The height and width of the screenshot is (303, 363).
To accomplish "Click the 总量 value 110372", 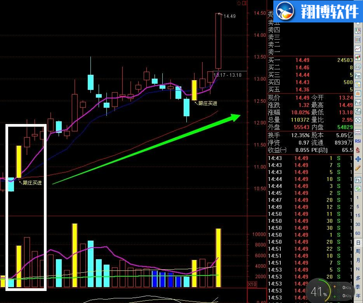I will click(x=300, y=120).
